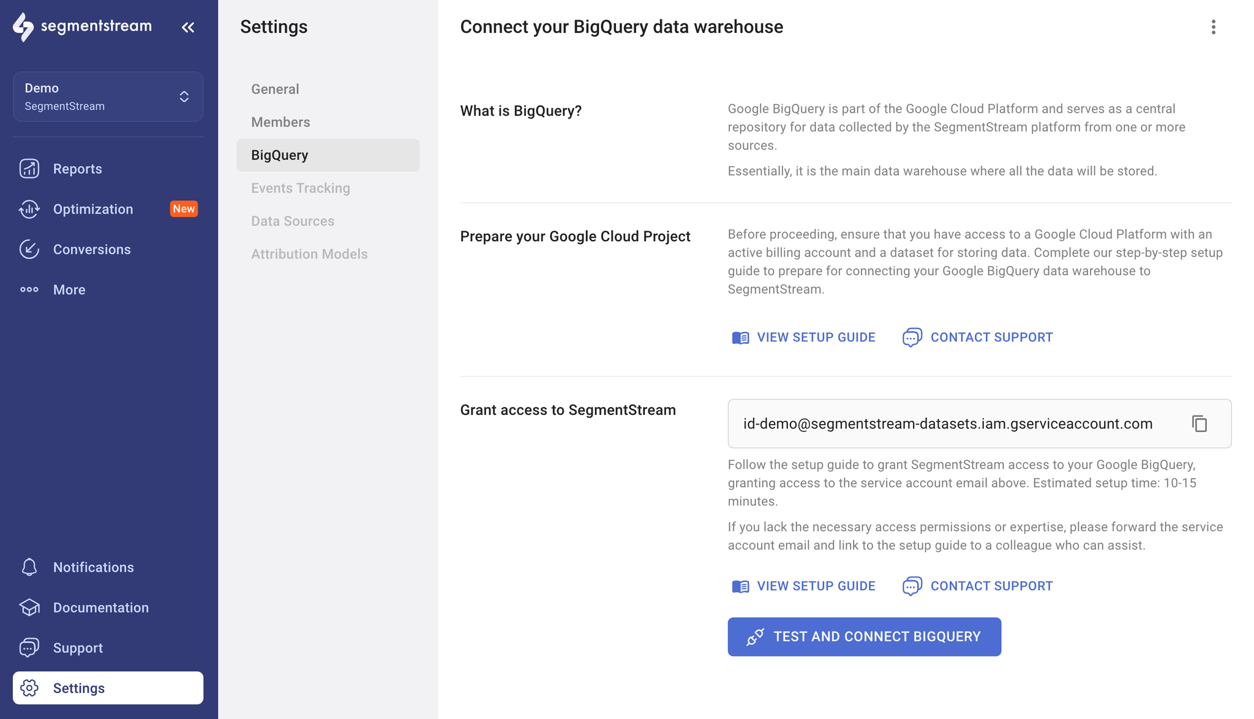Click the Conversions icon
Image resolution: width=1254 pixels, height=719 pixels.
click(29, 249)
